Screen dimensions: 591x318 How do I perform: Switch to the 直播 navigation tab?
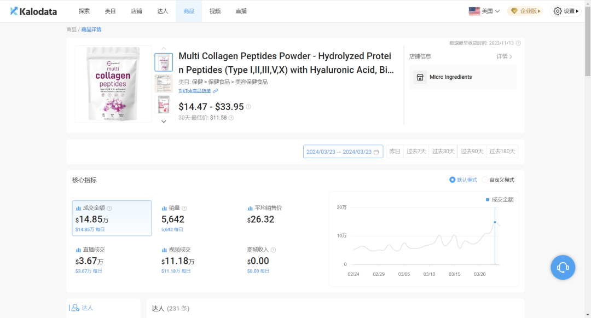point(241,11)
